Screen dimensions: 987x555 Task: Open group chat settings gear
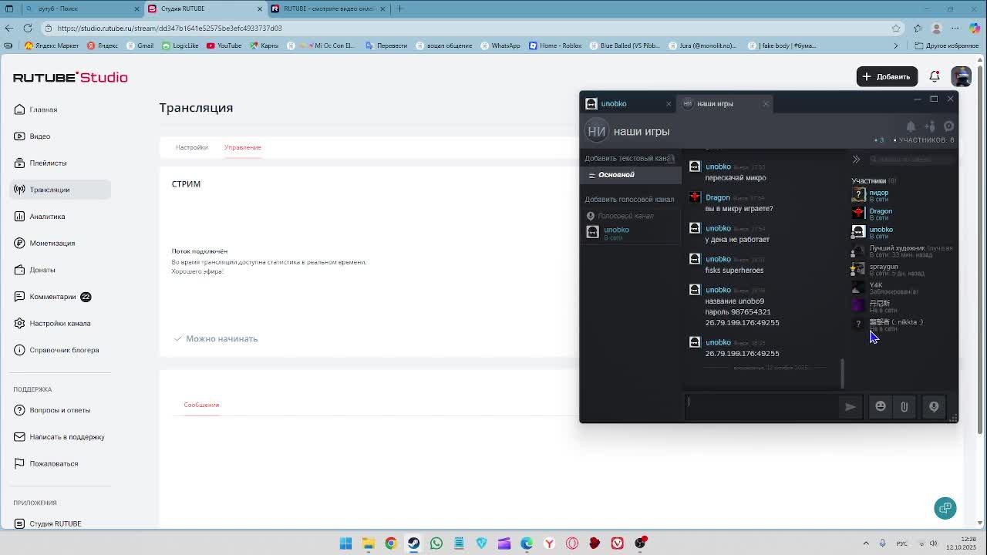coord(949,126)
